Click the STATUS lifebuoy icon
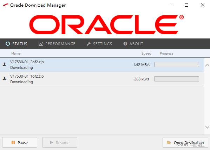 (8, 44)
